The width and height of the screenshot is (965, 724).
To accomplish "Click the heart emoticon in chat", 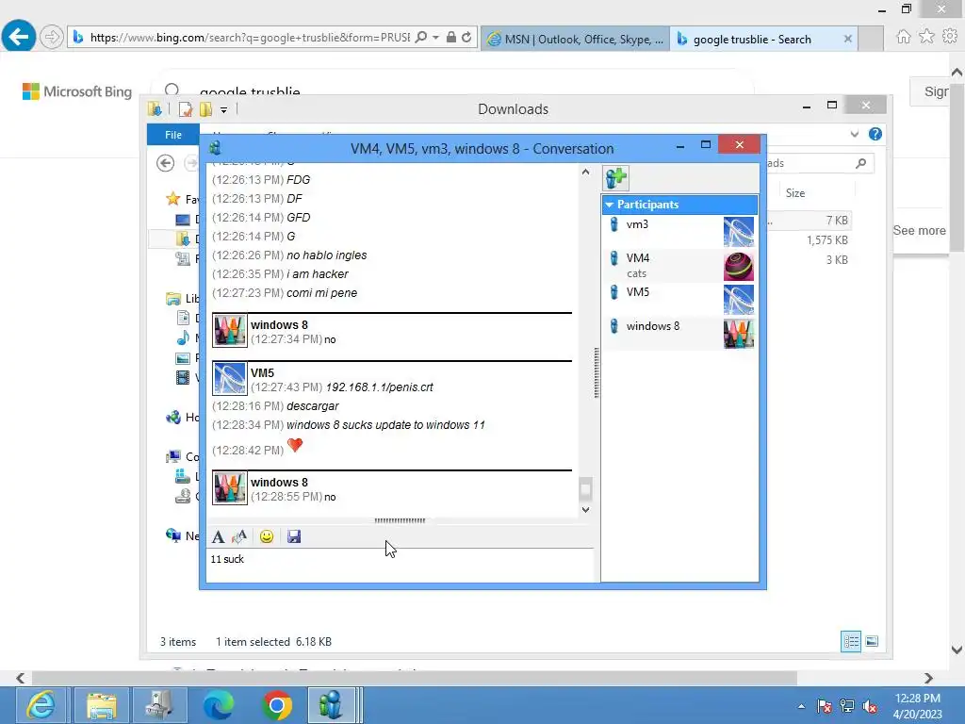I will pyautogui.click(x=295, y=445).
